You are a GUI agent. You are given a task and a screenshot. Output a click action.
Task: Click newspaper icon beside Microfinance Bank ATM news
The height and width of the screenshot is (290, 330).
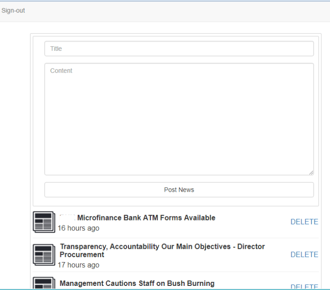44,222
